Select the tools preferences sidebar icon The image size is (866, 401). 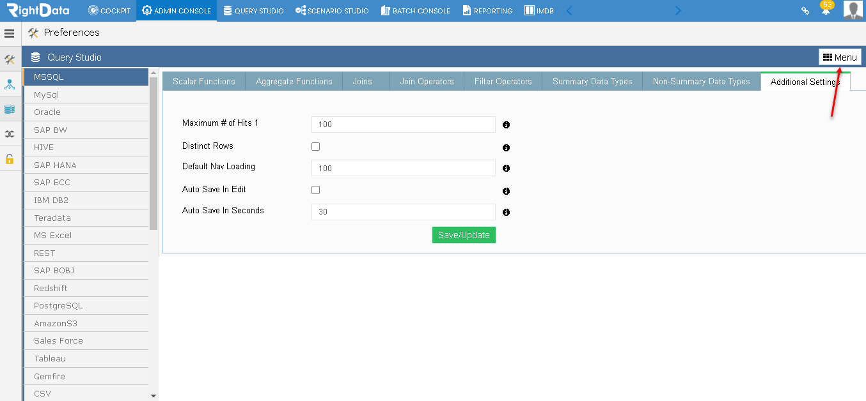pos(10,59)
